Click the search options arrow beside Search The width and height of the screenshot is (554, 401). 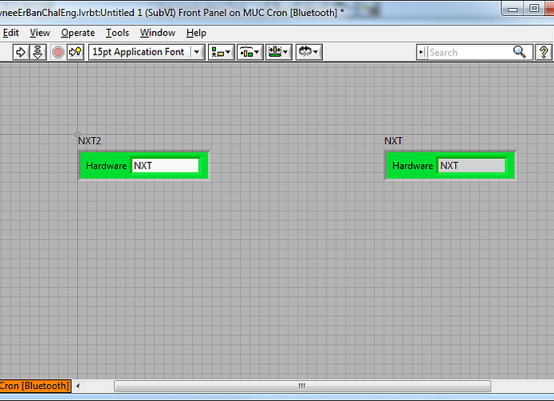click(422, 52)
